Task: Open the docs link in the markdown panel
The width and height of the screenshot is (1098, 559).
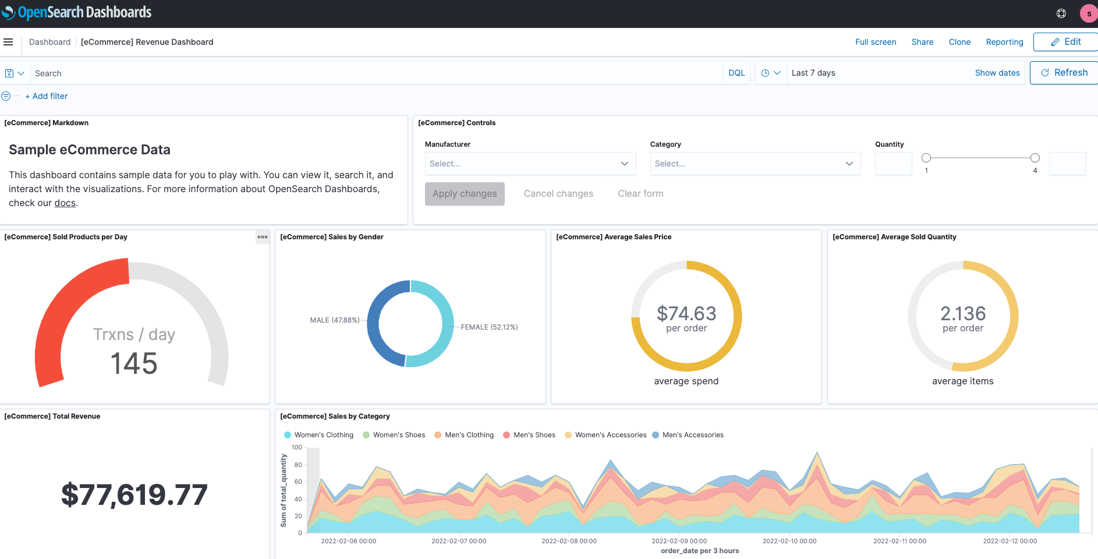Action: pyautogui.click(x=65, y=203)
